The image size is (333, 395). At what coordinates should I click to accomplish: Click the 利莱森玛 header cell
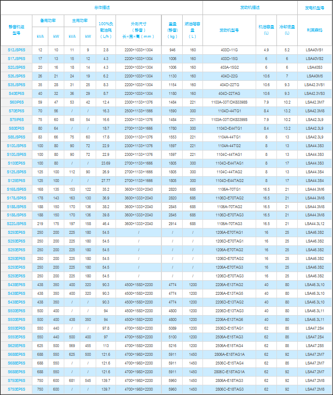coord(315,30)
